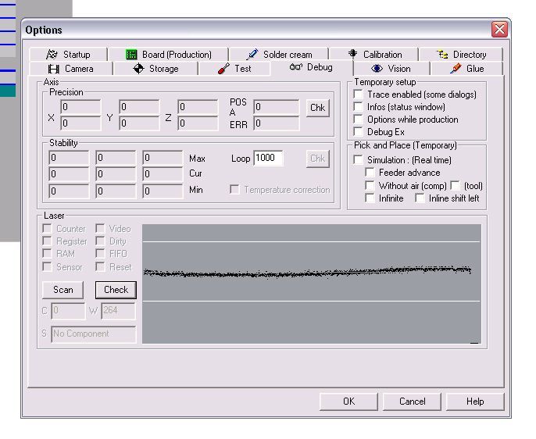
Task: Click the Storage crosshair icon
Action: 138,69
